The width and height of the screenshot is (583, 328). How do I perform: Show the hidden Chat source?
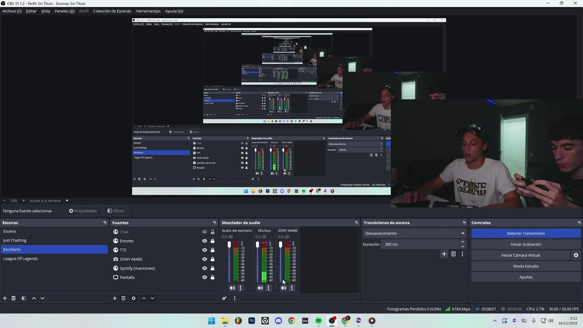tap(205, 232)
